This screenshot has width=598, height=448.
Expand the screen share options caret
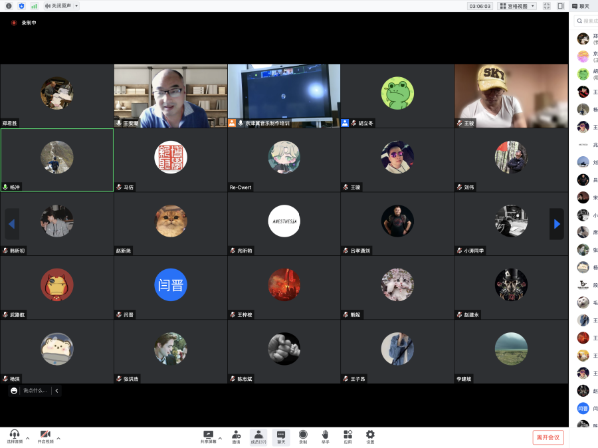tap(220, 438)
